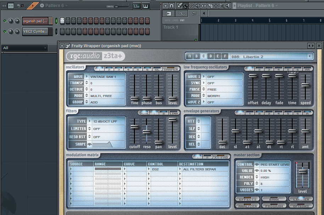Click the OPTIONS button
Screen dimensions: 324x215
click(301, 206)
